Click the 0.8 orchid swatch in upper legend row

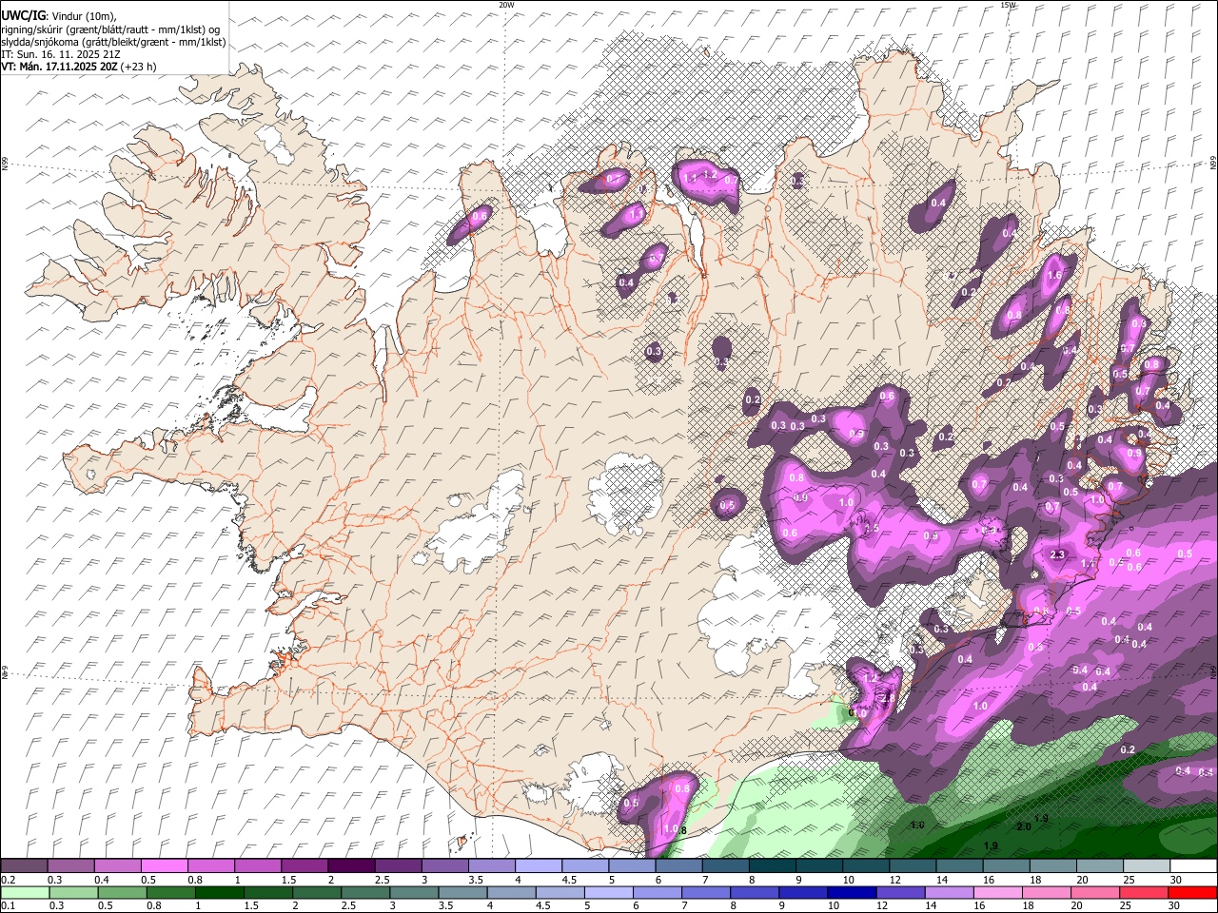pos(210,866)
